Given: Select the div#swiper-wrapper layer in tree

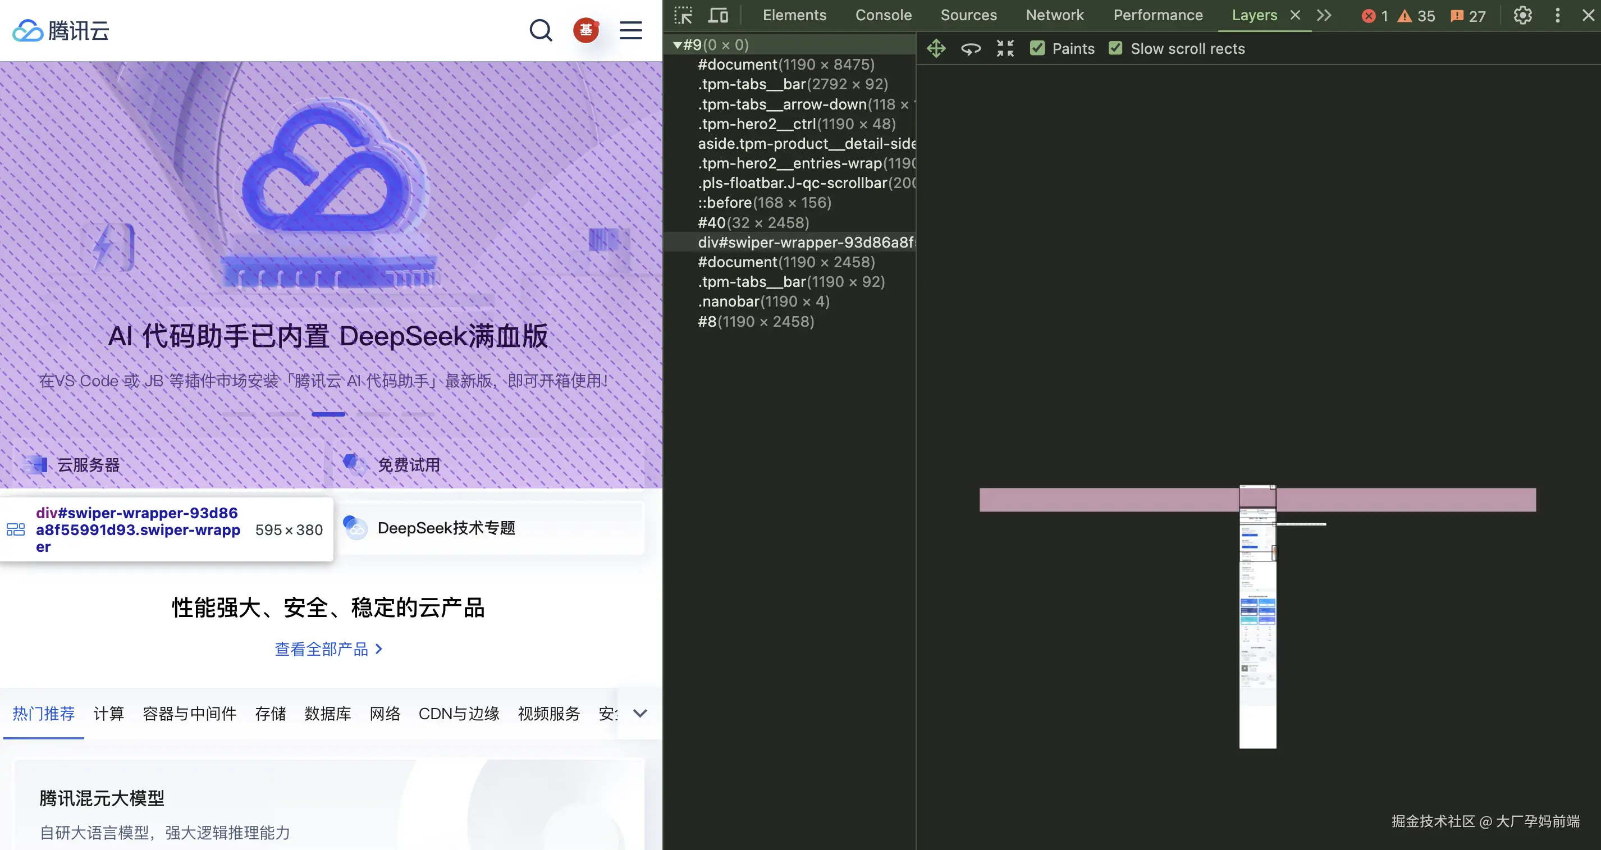Looking at the screenshot, I should point(802,242).
